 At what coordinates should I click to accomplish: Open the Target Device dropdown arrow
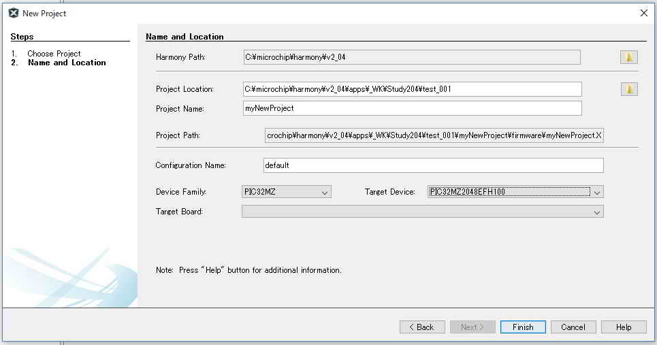597,192
